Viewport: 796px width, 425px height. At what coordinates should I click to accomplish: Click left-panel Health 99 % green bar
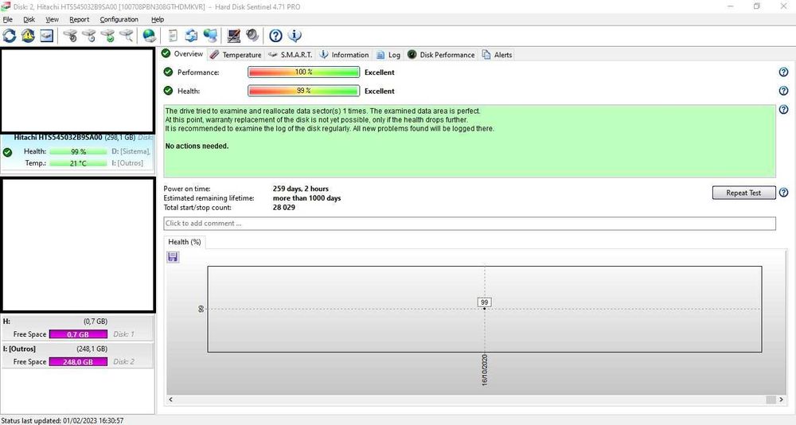click(x=78, y=151)
